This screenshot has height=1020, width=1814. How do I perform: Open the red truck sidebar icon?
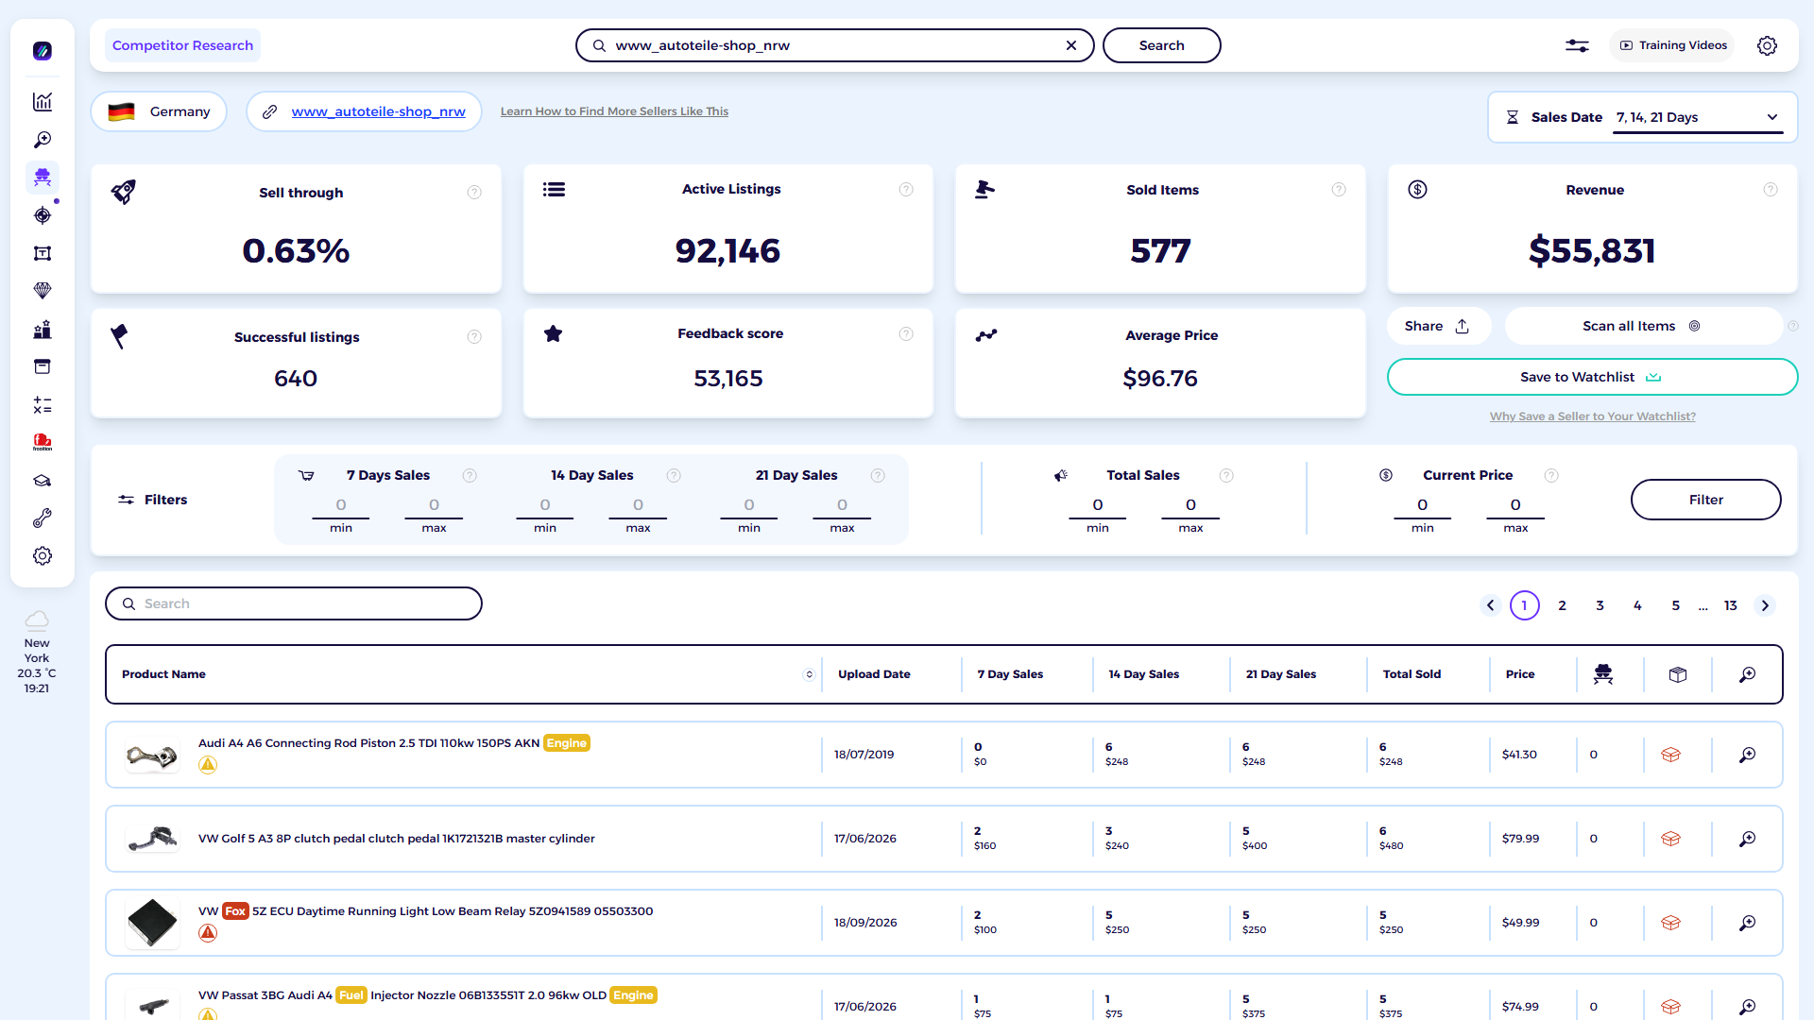[43, 442]
